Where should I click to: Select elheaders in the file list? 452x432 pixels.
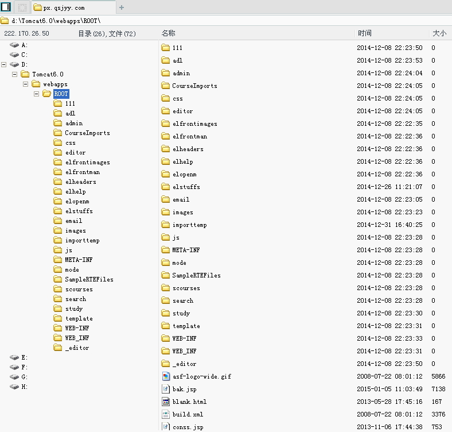[x=188, y=149]
